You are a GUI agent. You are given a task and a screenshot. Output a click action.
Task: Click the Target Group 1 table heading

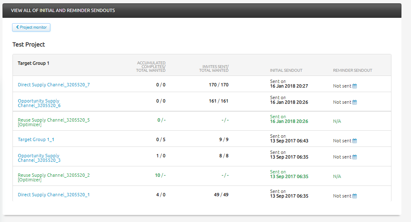[x=33, y=63]
